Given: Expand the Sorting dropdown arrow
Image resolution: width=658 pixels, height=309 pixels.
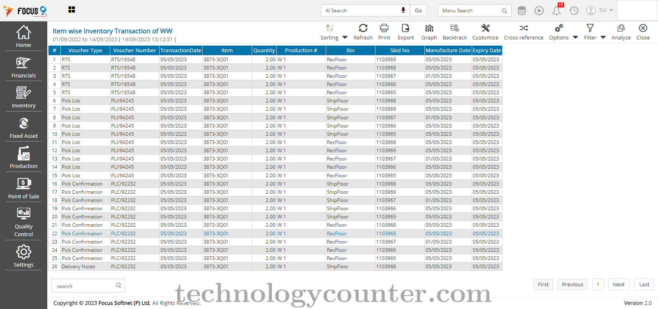Looking at the screenshot, I should pyautogui.click(x=345, y=37).
